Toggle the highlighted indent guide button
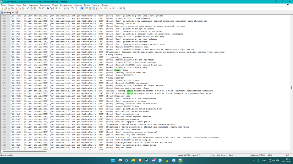The image size is (293, 164). click(82, 8)
